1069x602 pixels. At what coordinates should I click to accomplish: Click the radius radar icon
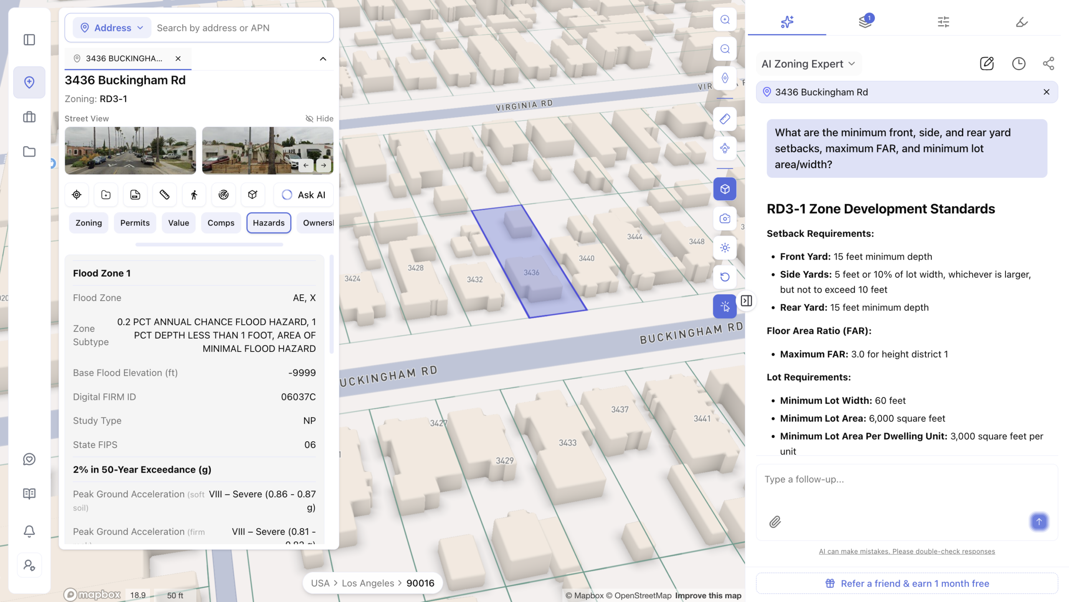tap(223, 195)
